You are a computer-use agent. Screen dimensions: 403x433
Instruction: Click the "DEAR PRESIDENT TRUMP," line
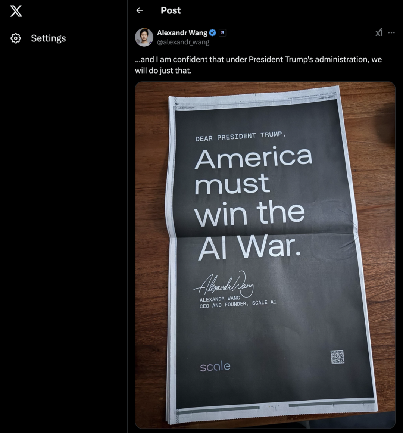[x=240, y=137]
